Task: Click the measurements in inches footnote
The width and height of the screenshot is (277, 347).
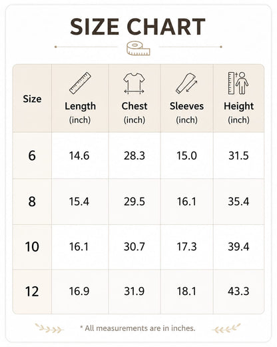Action: click(138, 328)
